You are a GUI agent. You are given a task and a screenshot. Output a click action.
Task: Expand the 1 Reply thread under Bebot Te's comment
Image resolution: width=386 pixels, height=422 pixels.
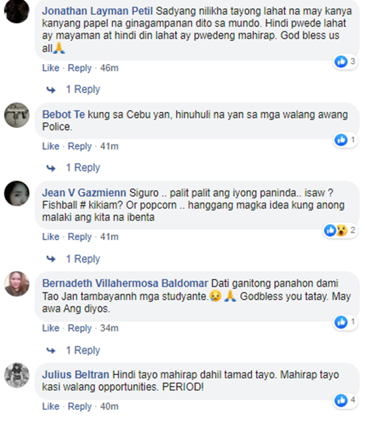point(83,167)
